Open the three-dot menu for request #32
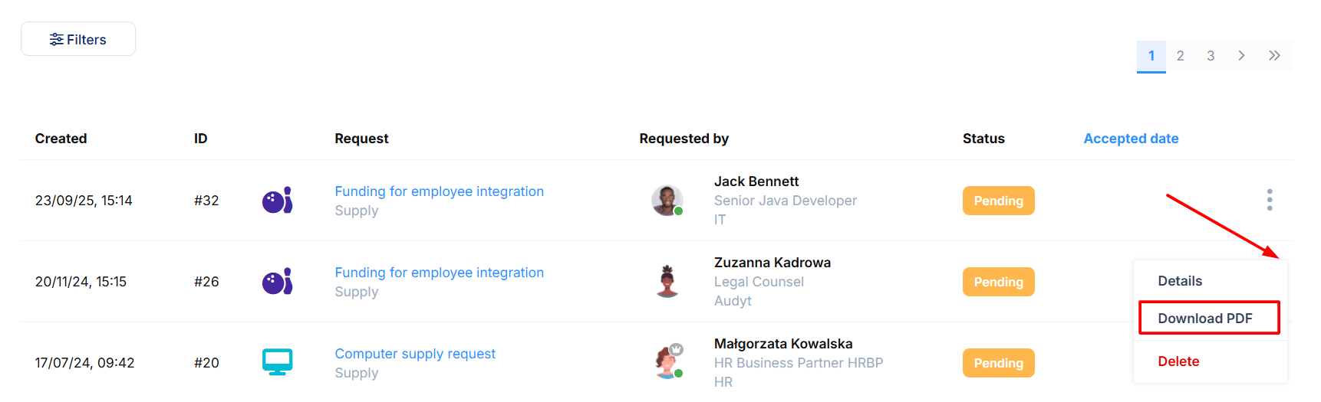This screenshot has width=1321, height=402. pyautogui.click(x=1270, y=200)
